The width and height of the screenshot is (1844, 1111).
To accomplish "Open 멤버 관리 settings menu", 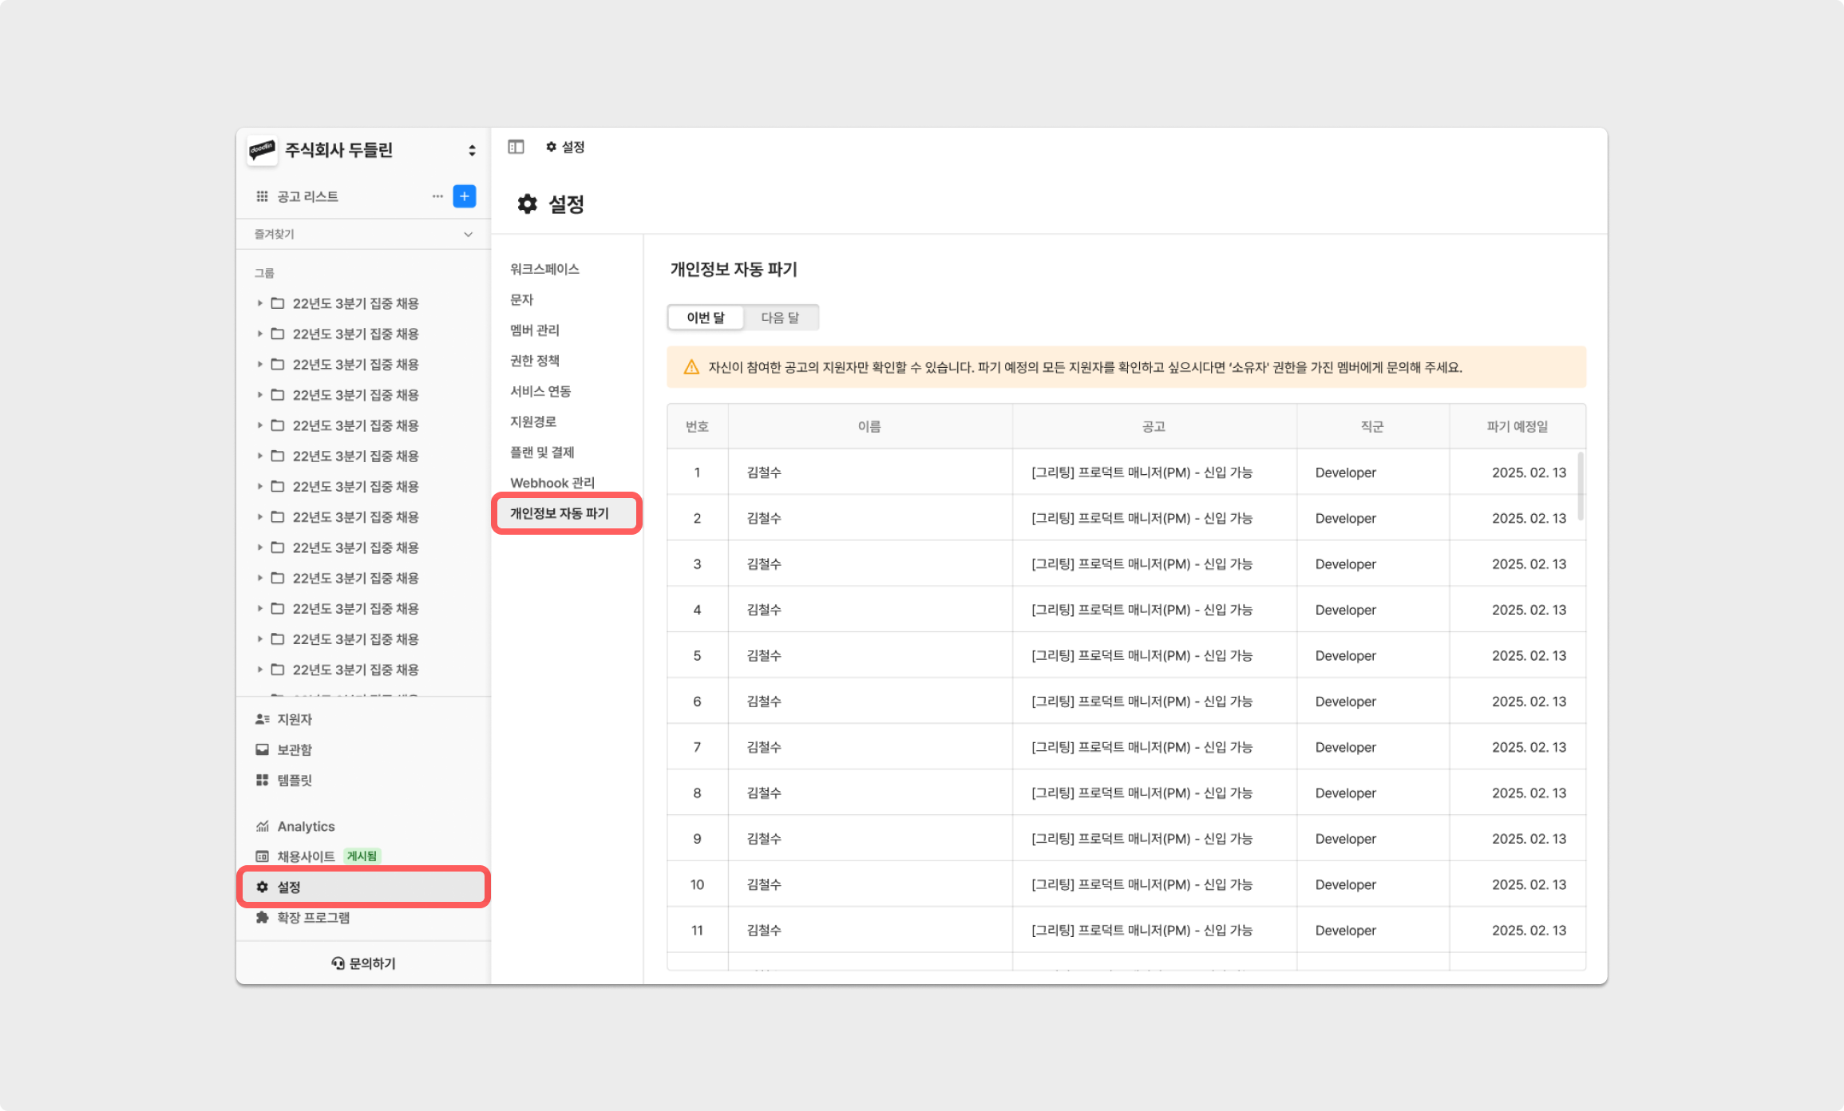I will tap(535, 330).
